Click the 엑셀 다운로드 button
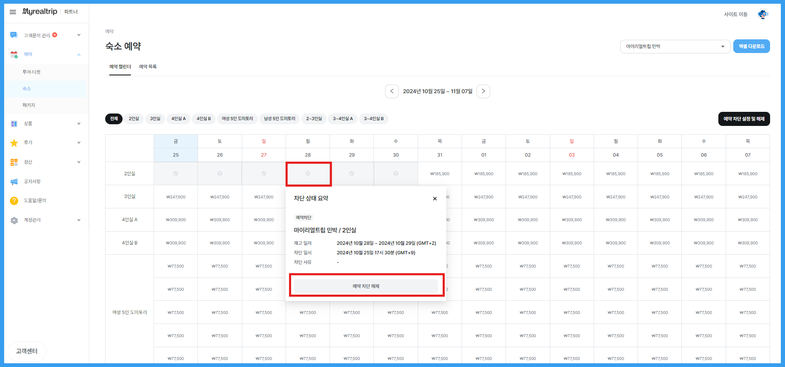Screen dimensions: 785x367 pos(751,46)
